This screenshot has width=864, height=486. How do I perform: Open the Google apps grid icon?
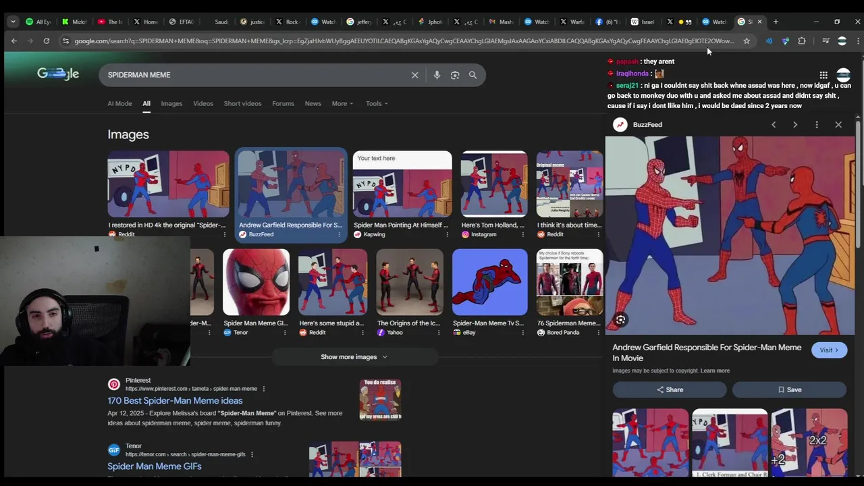tap(823, 75)
